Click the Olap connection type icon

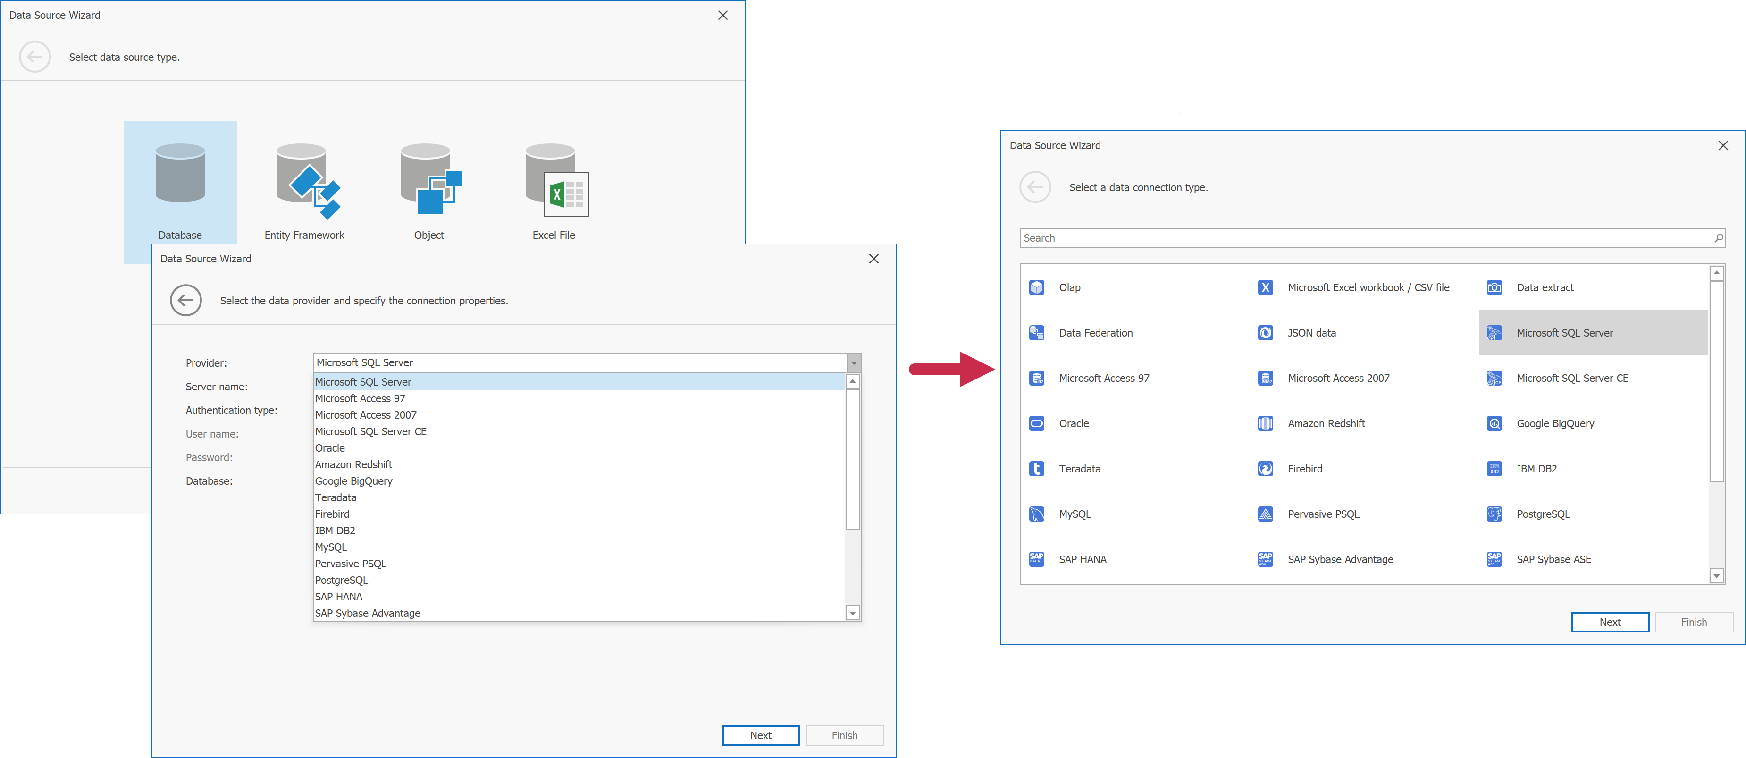click(x=1036, y=287)
